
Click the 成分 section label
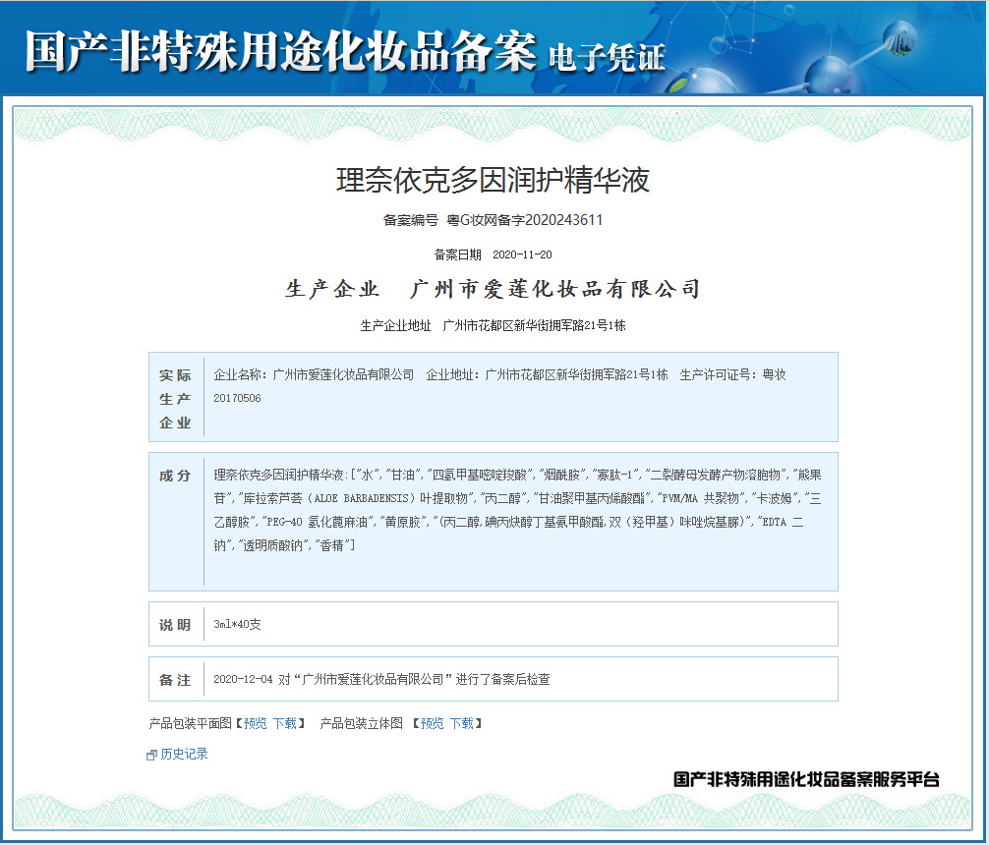point(175,476)
